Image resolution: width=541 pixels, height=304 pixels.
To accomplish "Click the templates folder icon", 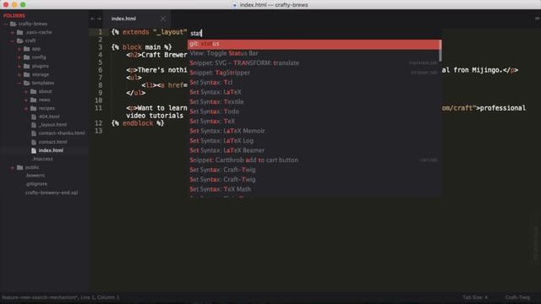I will [26, 83].
